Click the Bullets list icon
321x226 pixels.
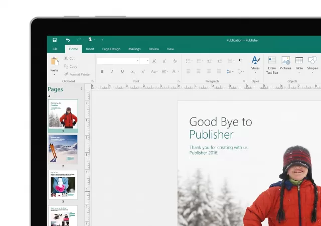click(189, 61)
